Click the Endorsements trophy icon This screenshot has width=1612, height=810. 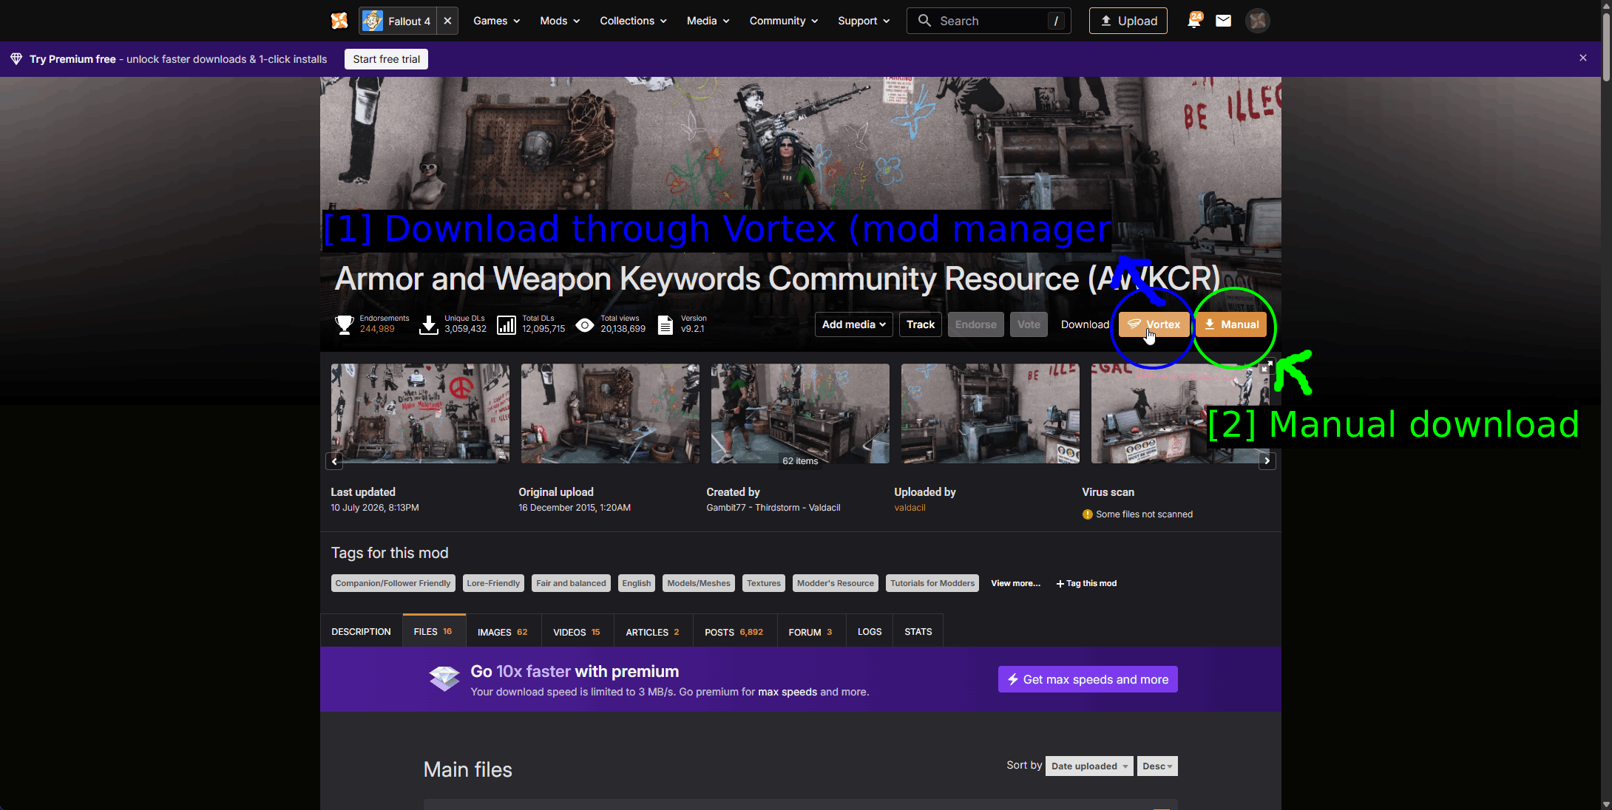point(344,324)
